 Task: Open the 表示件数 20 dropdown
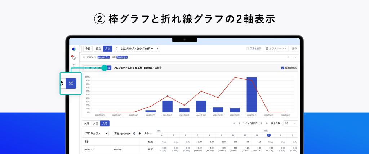pyautogui.click(x=291, y=123)
